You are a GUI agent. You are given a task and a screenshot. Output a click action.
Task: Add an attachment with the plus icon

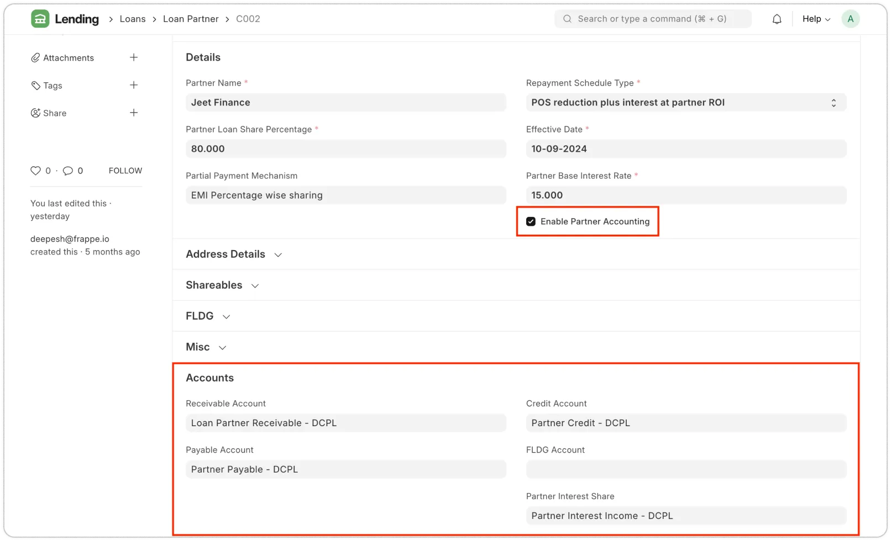point(134,57)
